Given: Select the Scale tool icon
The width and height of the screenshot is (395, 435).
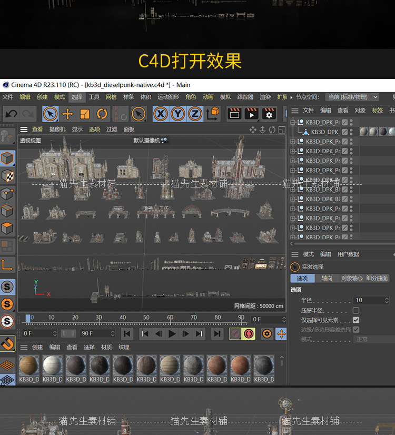Looking at the screenshot, I should pyautogui.click(x=85, y=114).
